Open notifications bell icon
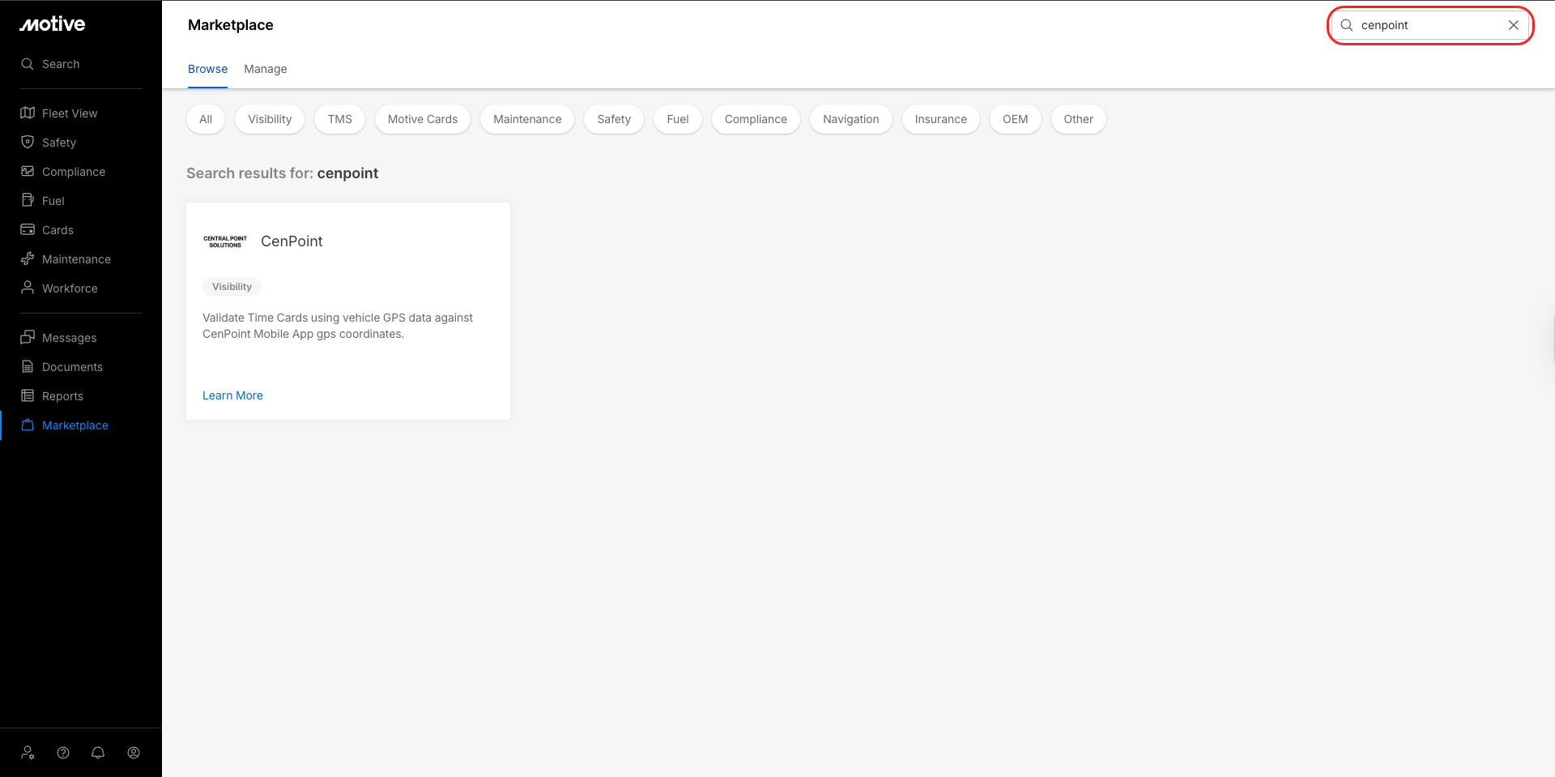 [98, 753]
